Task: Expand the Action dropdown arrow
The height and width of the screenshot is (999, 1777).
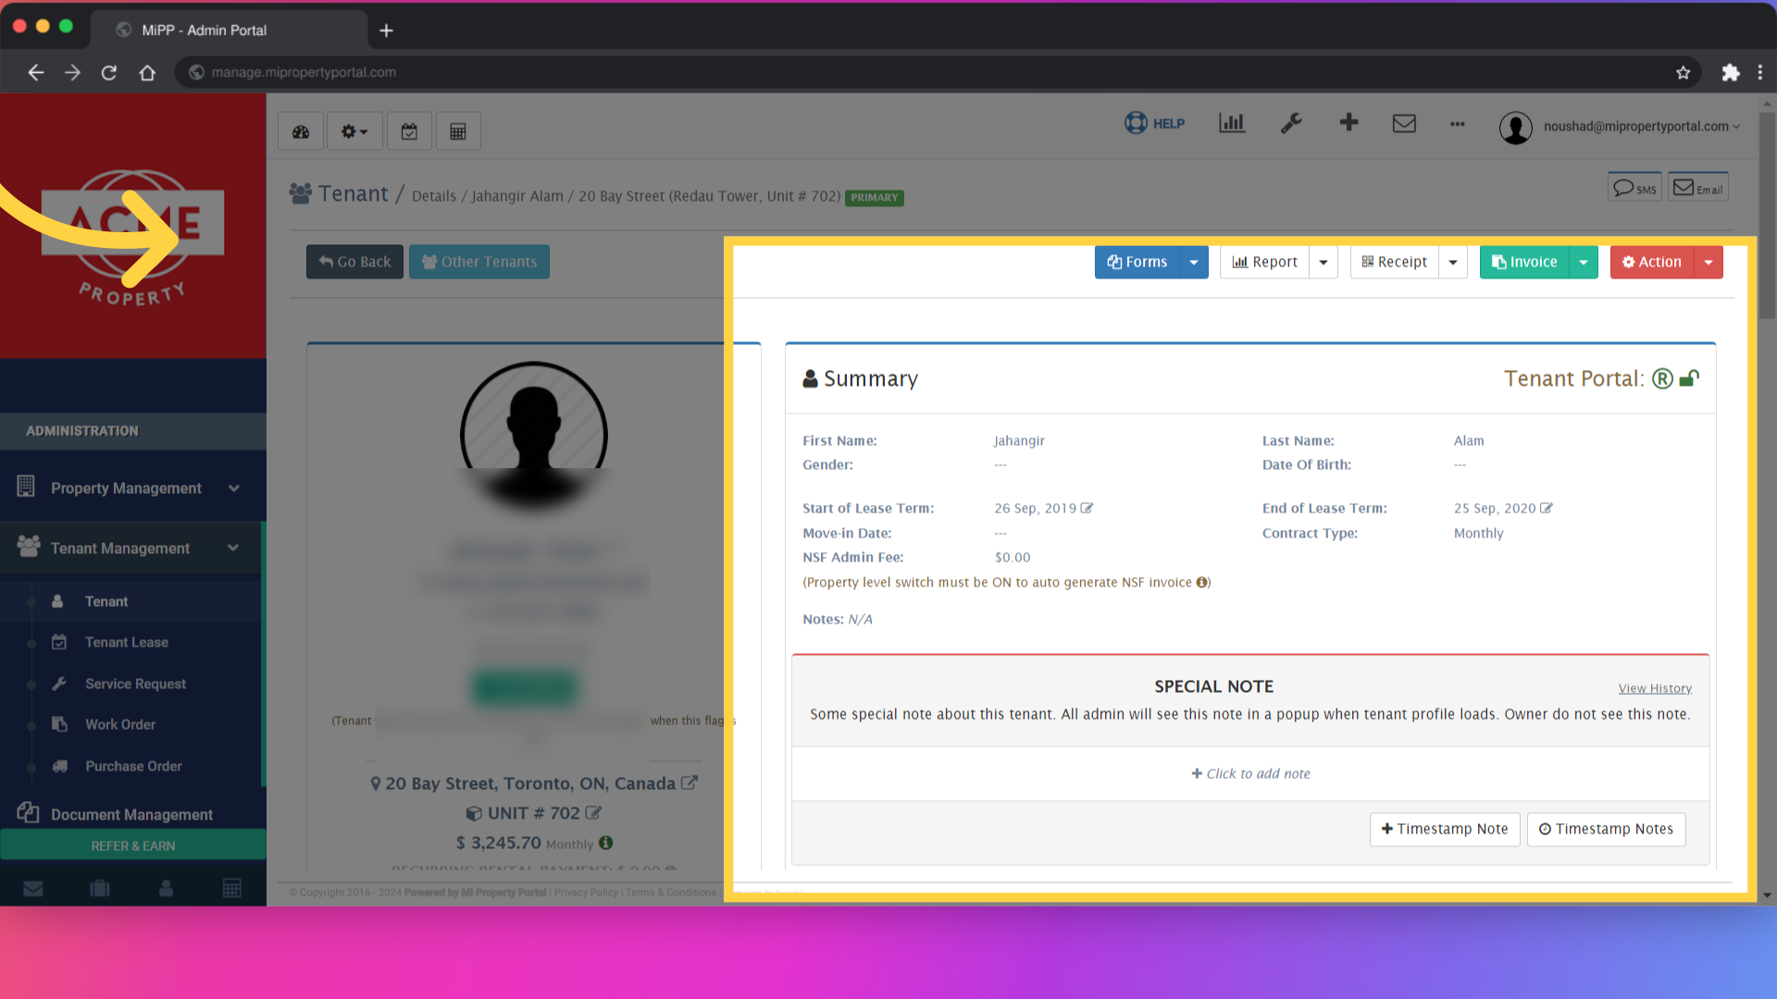Action: coord(1709,263)
